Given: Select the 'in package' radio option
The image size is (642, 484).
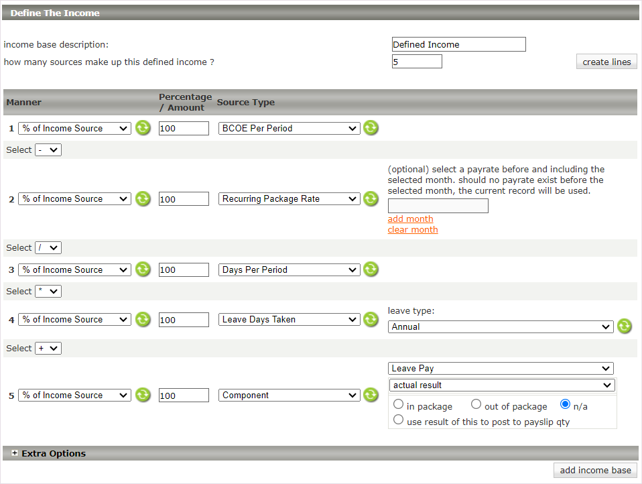Looking at the screenshot, I should 399,404.
